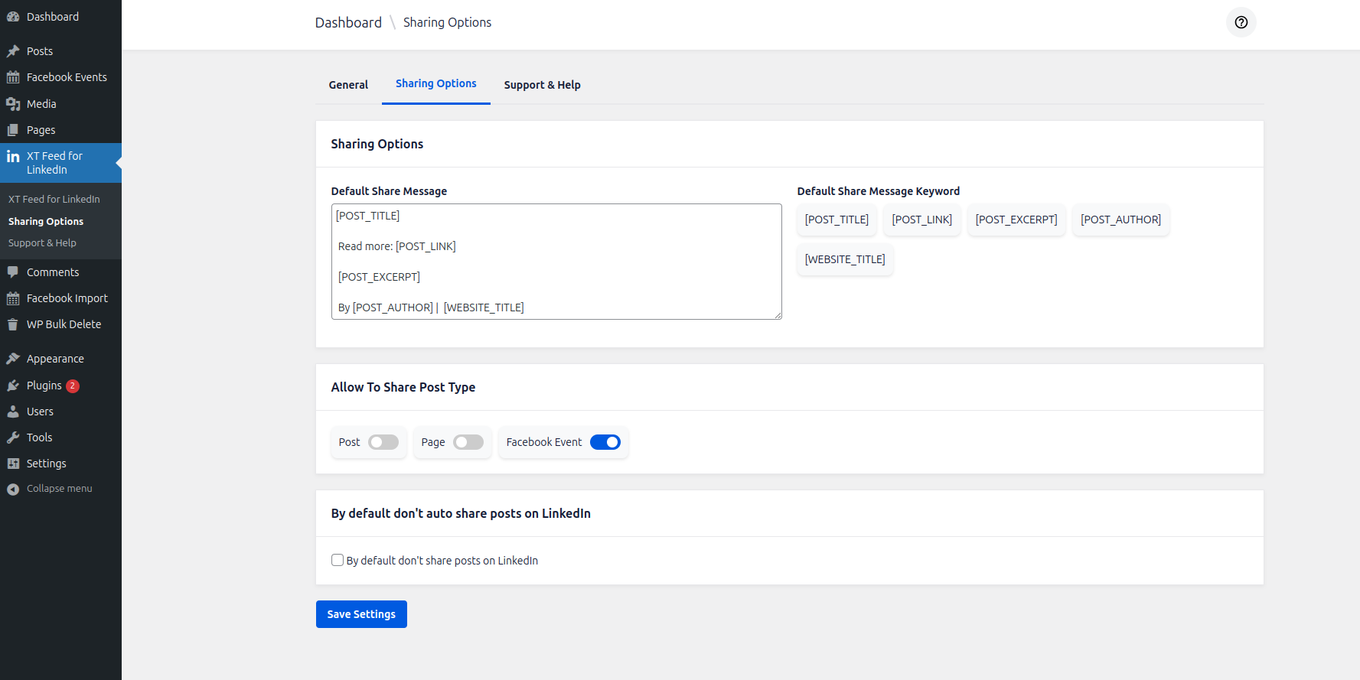Insert the [POST_EXCERPT] keyword
Viewport: 1360px width, 680px height.
(x=1016, y=220)
